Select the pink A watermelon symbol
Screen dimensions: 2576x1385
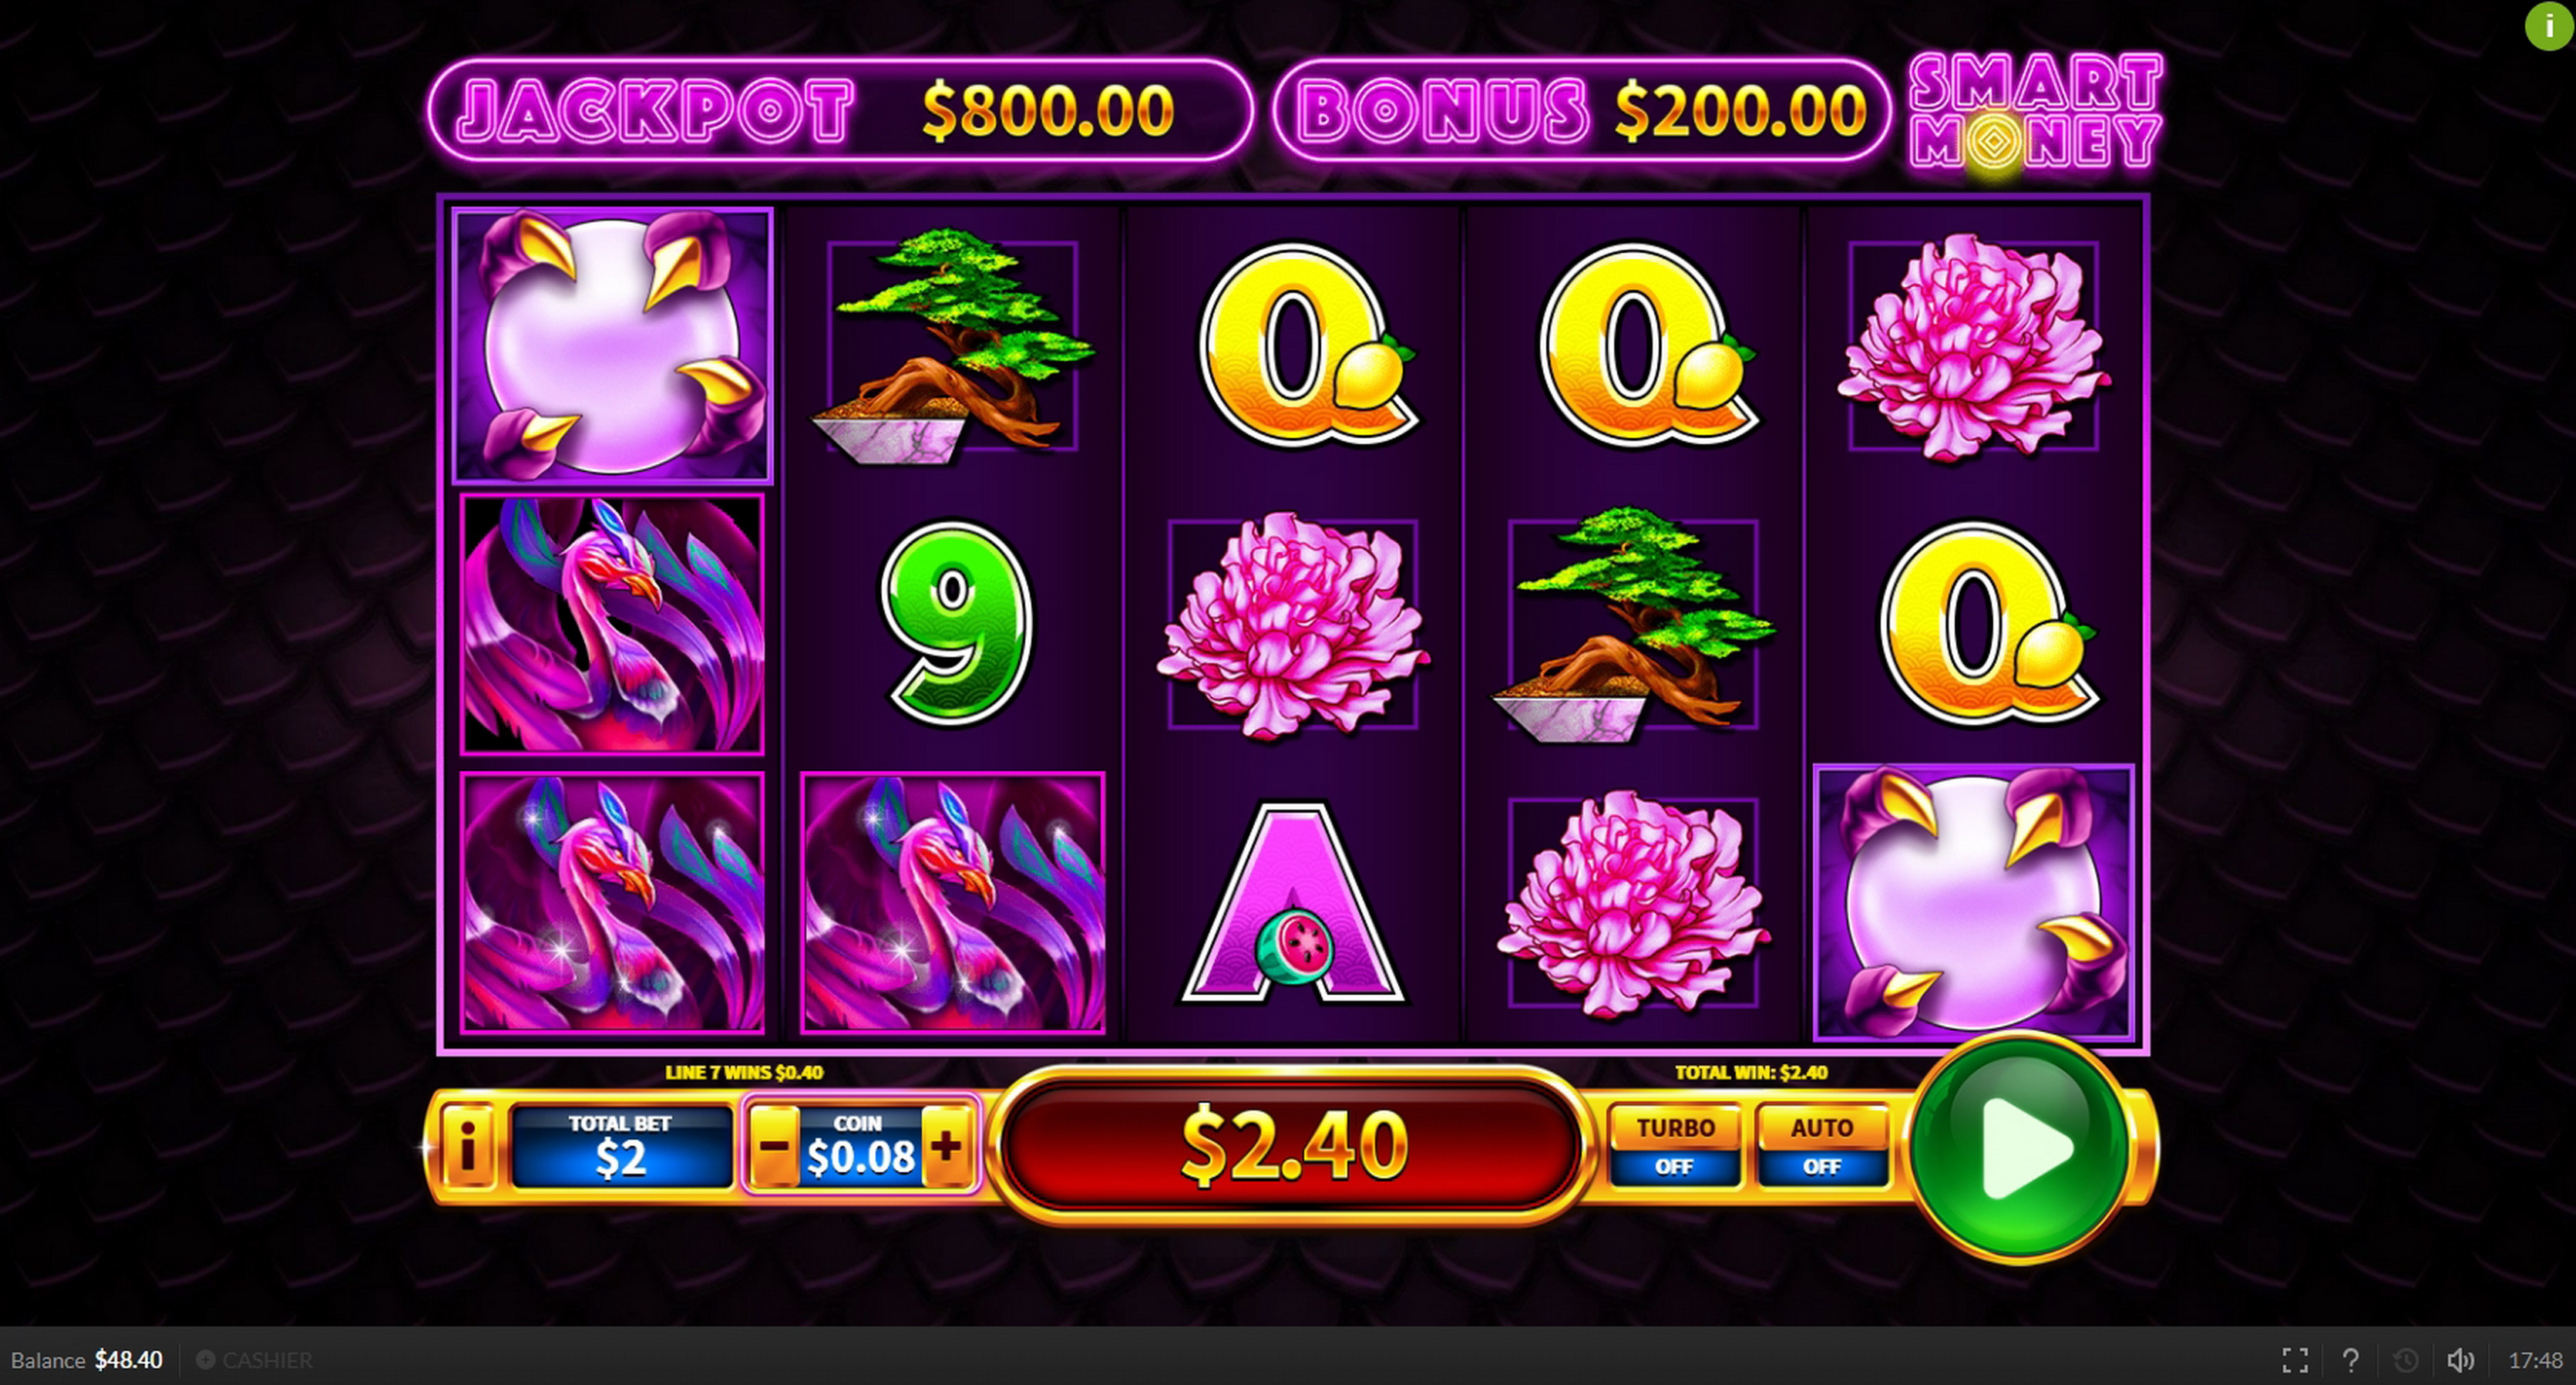(1293, 901)
